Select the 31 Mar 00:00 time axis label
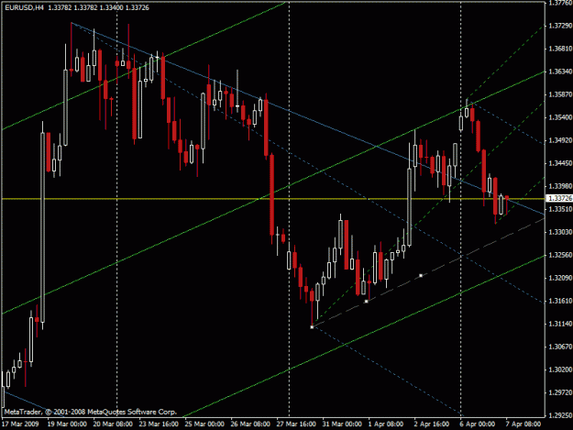The image size is (573, 430). [x=342, y=424]
